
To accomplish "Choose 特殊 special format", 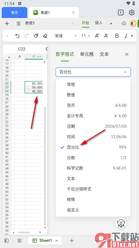I will point(93,199).
